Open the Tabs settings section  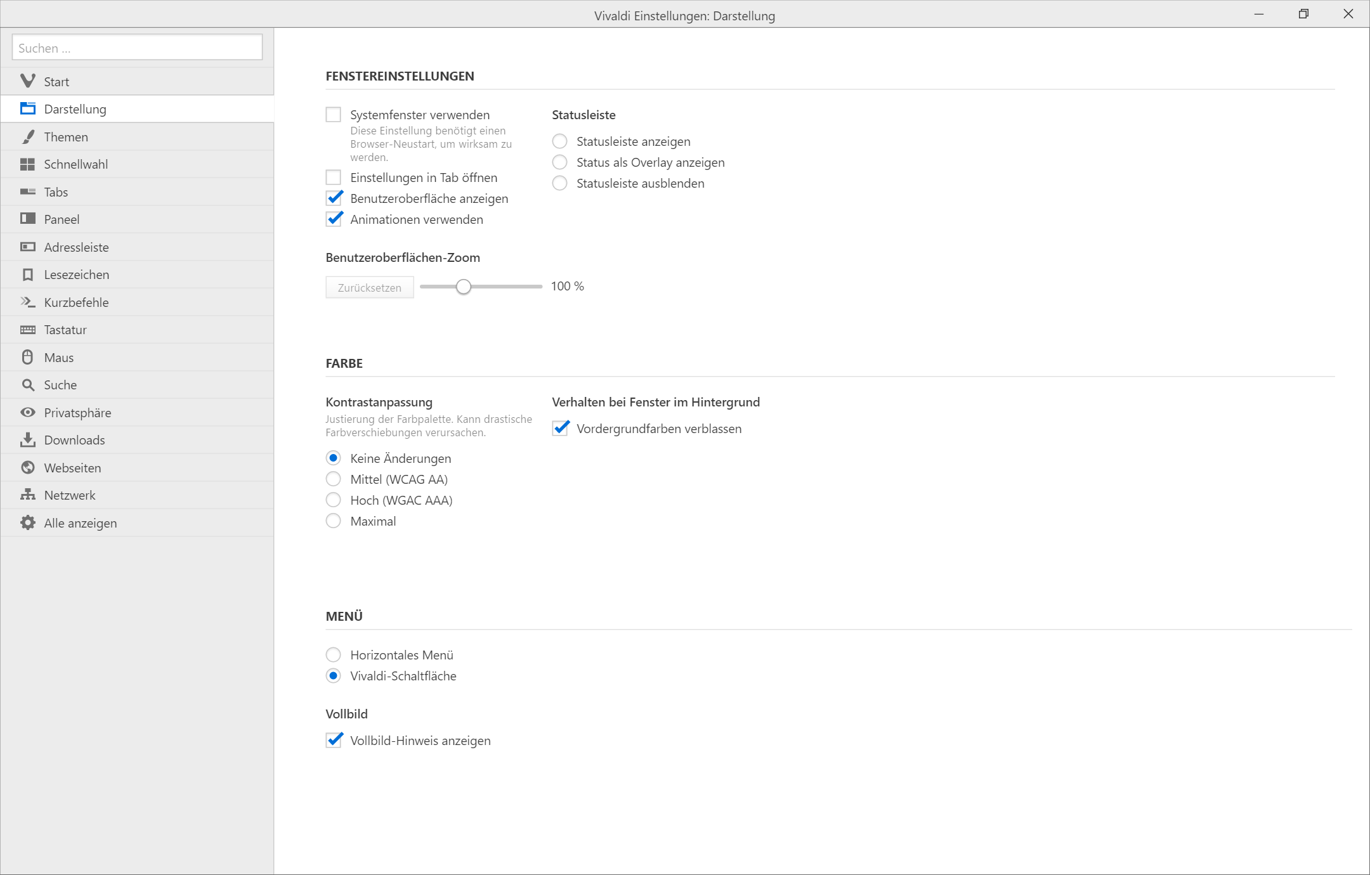(x=56, y=192)
